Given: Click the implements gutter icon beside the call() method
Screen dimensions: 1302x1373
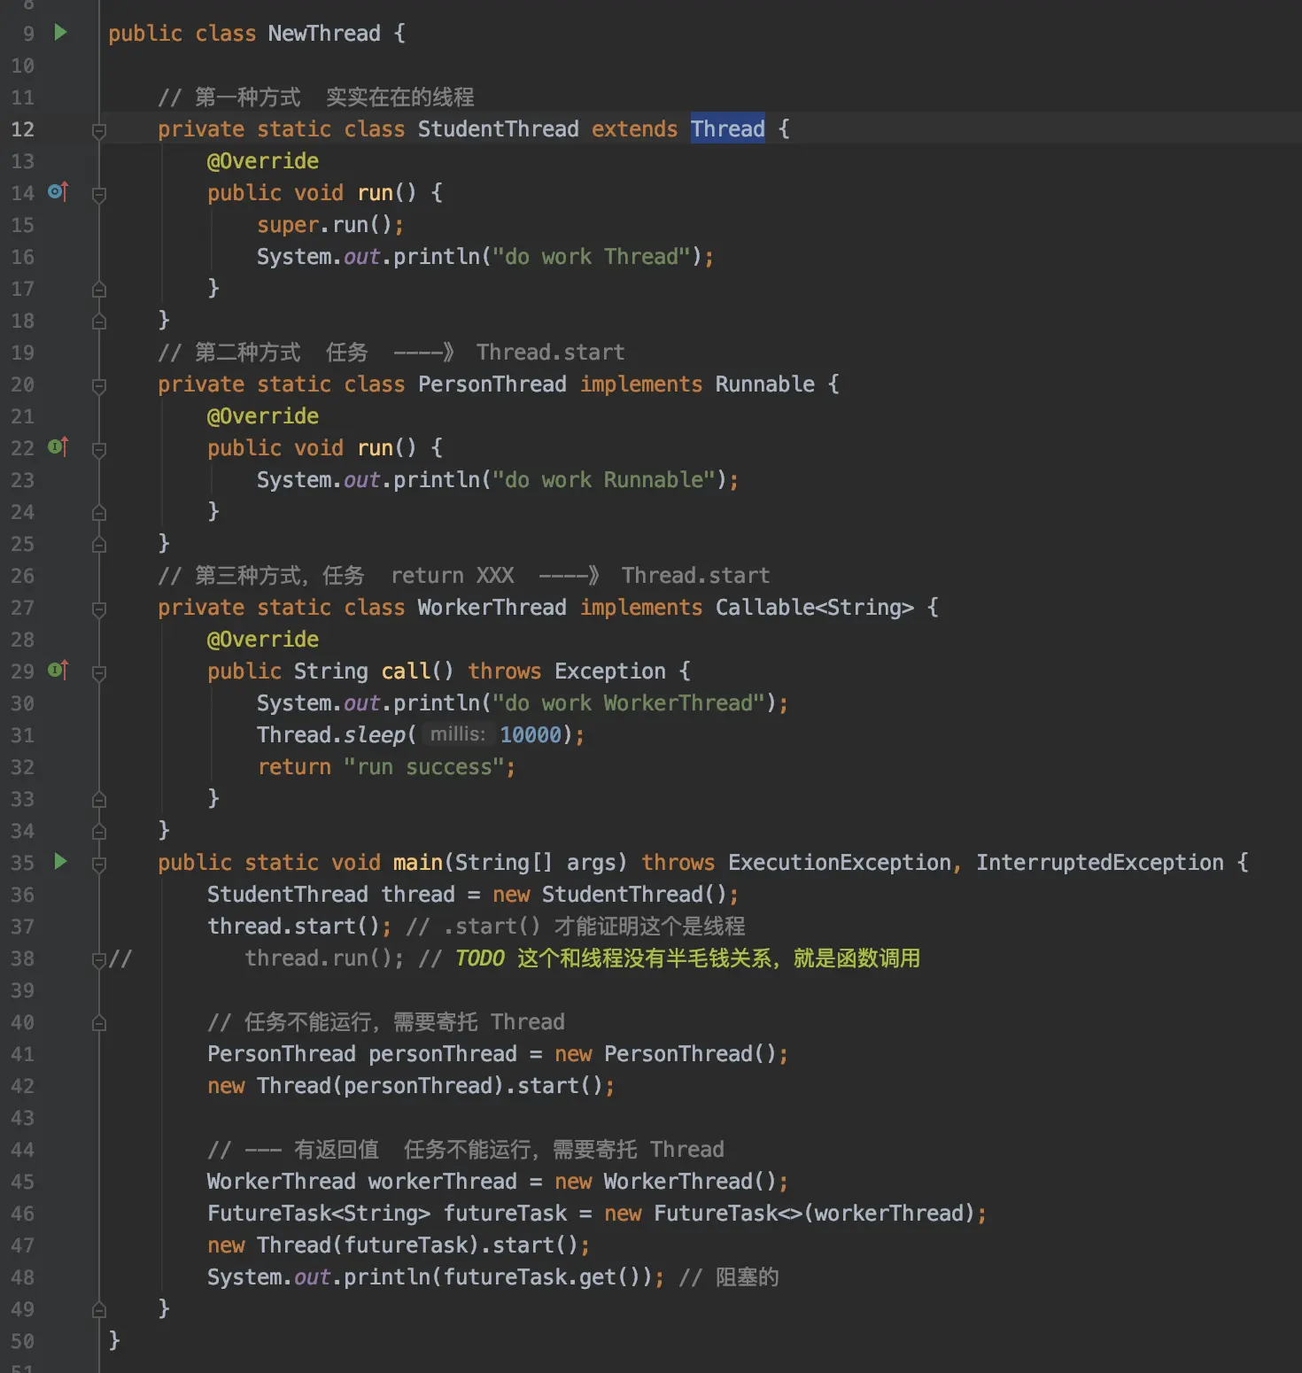Looking at the screenshot, I should (x=58, y=671).
